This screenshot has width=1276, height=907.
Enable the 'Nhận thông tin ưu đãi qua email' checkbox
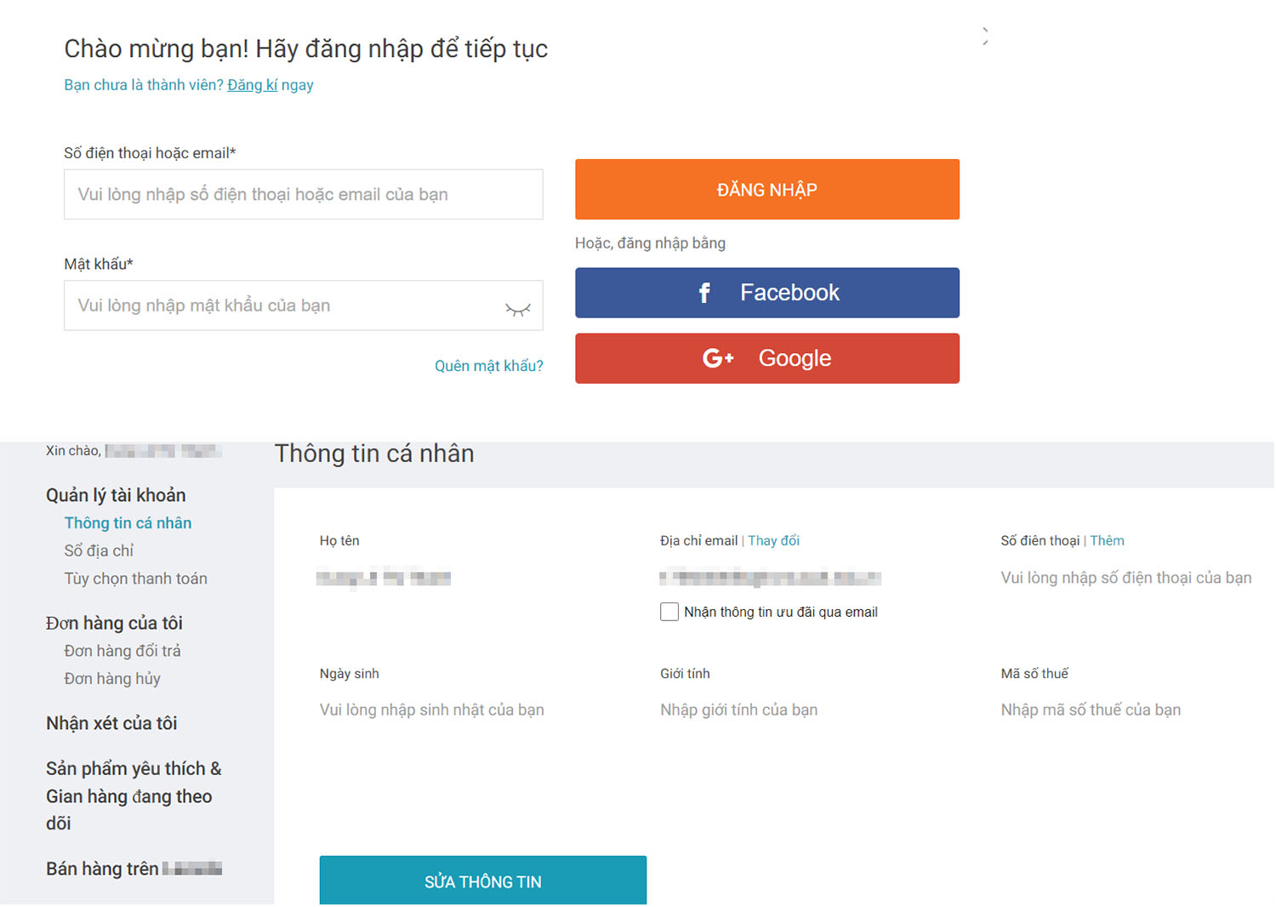coord(669,611)
